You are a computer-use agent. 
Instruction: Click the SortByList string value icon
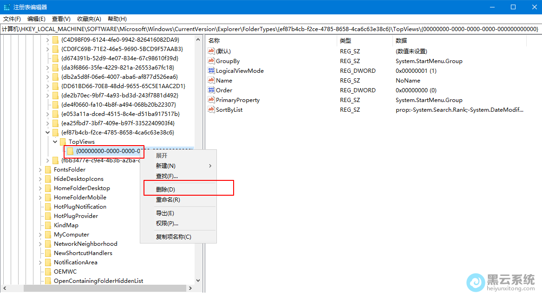(x=212, y=109)
